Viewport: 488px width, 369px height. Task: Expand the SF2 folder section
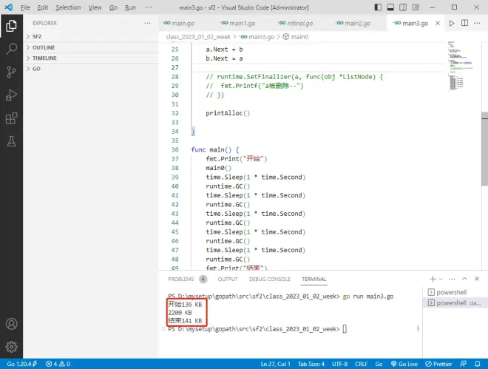tap(91, 36)
